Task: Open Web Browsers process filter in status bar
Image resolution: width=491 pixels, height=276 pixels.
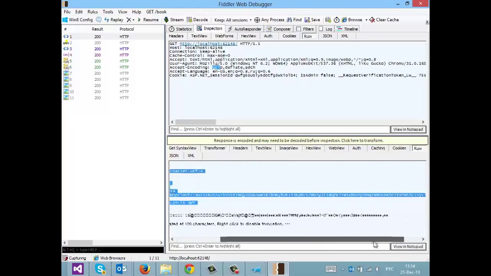Action: coord(109,258)
